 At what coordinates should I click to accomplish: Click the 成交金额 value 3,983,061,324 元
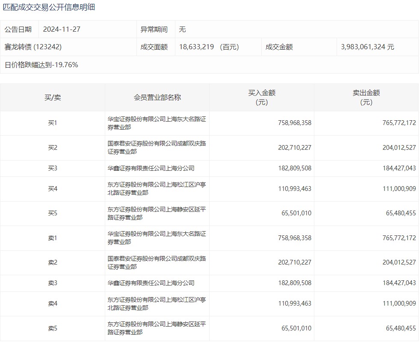(x=367, y=47)
